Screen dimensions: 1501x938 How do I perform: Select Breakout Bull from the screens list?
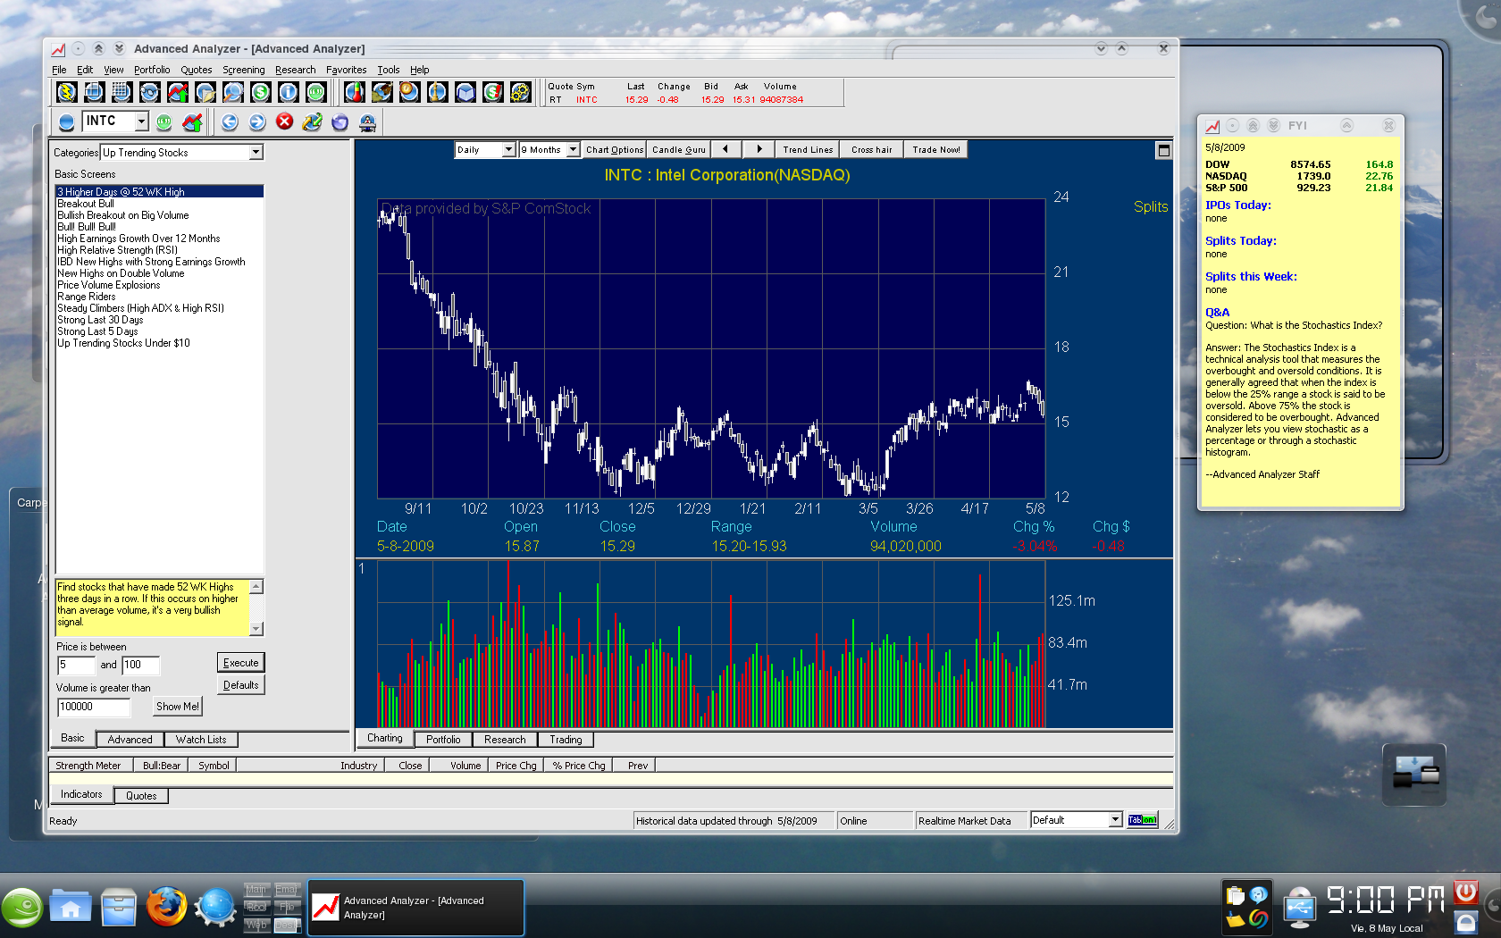(83, 203)
